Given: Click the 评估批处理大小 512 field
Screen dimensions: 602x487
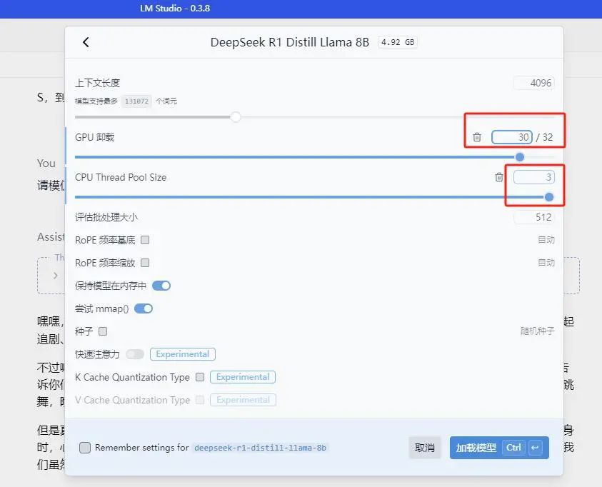Looking at the screenshot, I should click(534, 217).
